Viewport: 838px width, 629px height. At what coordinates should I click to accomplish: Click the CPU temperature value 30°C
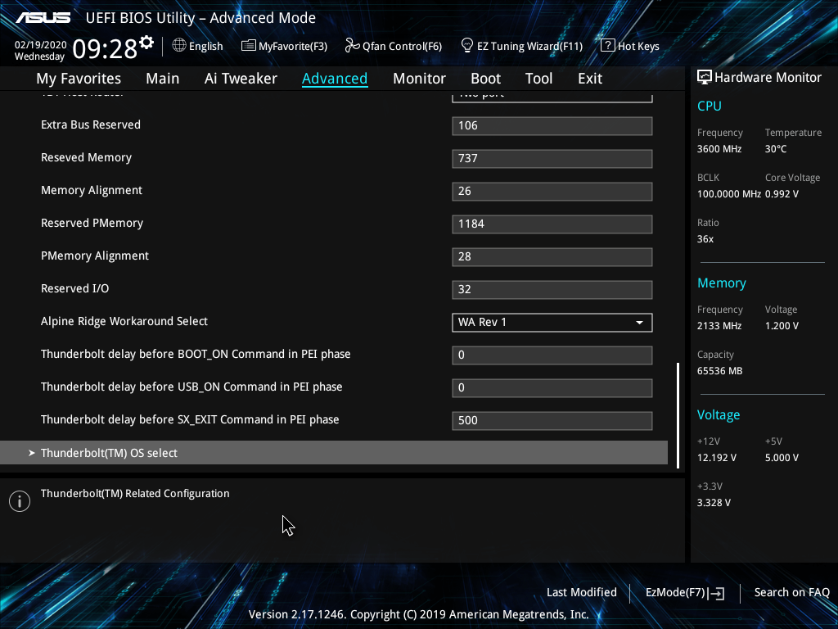tap(776, 149)
